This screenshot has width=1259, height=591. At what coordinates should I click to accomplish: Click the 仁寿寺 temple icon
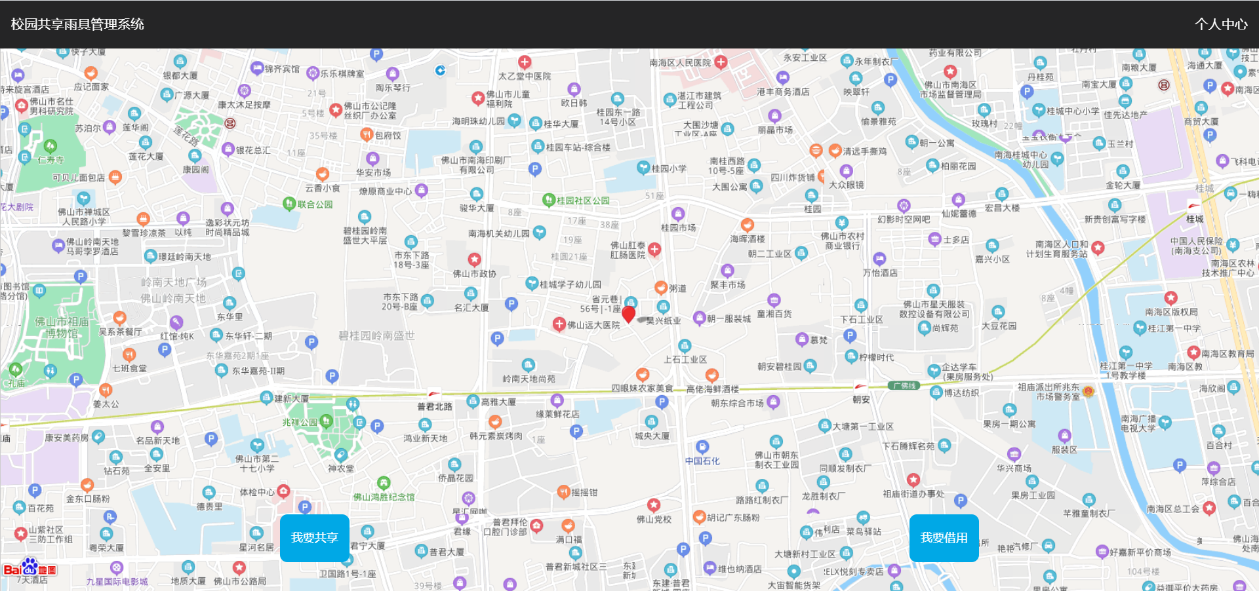[x=50, y=146]
